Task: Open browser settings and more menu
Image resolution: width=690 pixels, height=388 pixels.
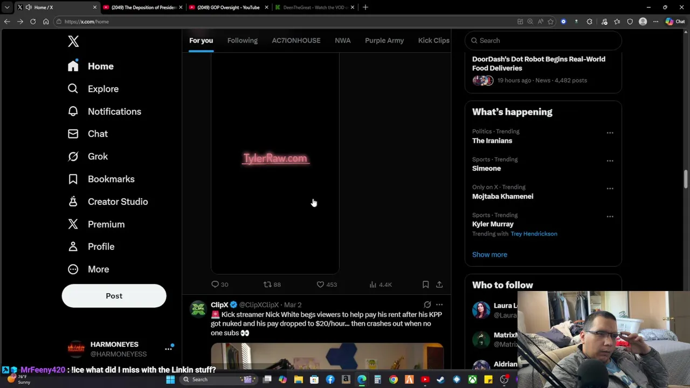Action: (x=655, y=22)
